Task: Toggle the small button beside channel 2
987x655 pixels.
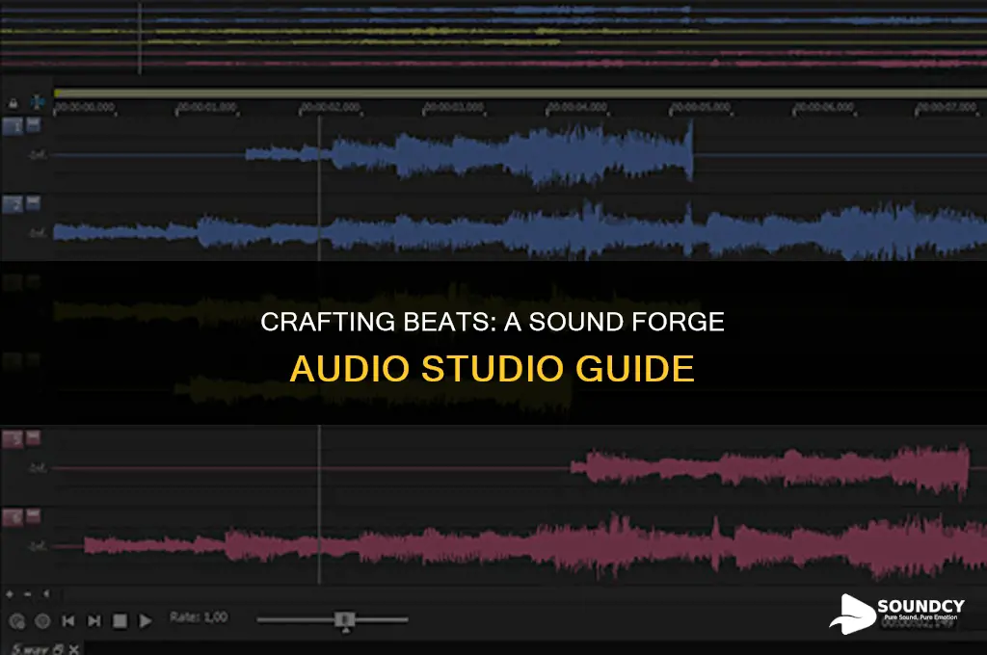Action: click(x=34, y=202)
